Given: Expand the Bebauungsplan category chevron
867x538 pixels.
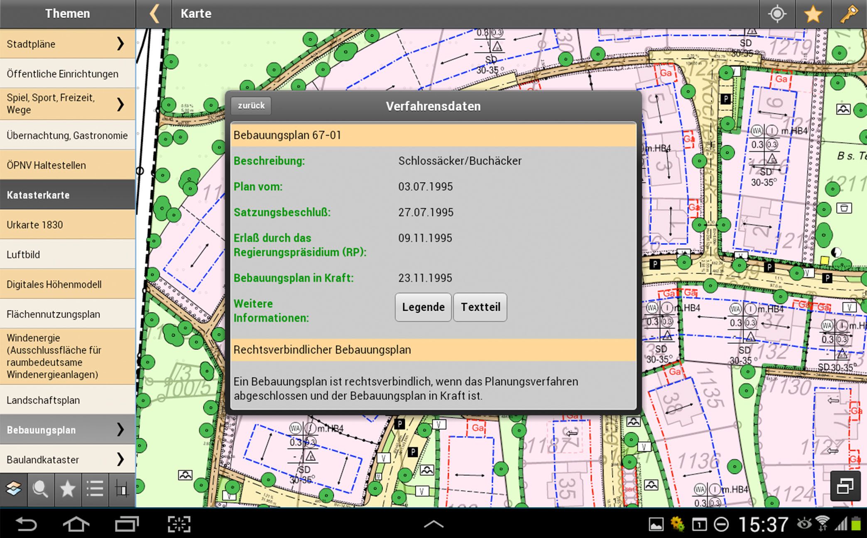Looking at the screenshot, I should [120, 429].
